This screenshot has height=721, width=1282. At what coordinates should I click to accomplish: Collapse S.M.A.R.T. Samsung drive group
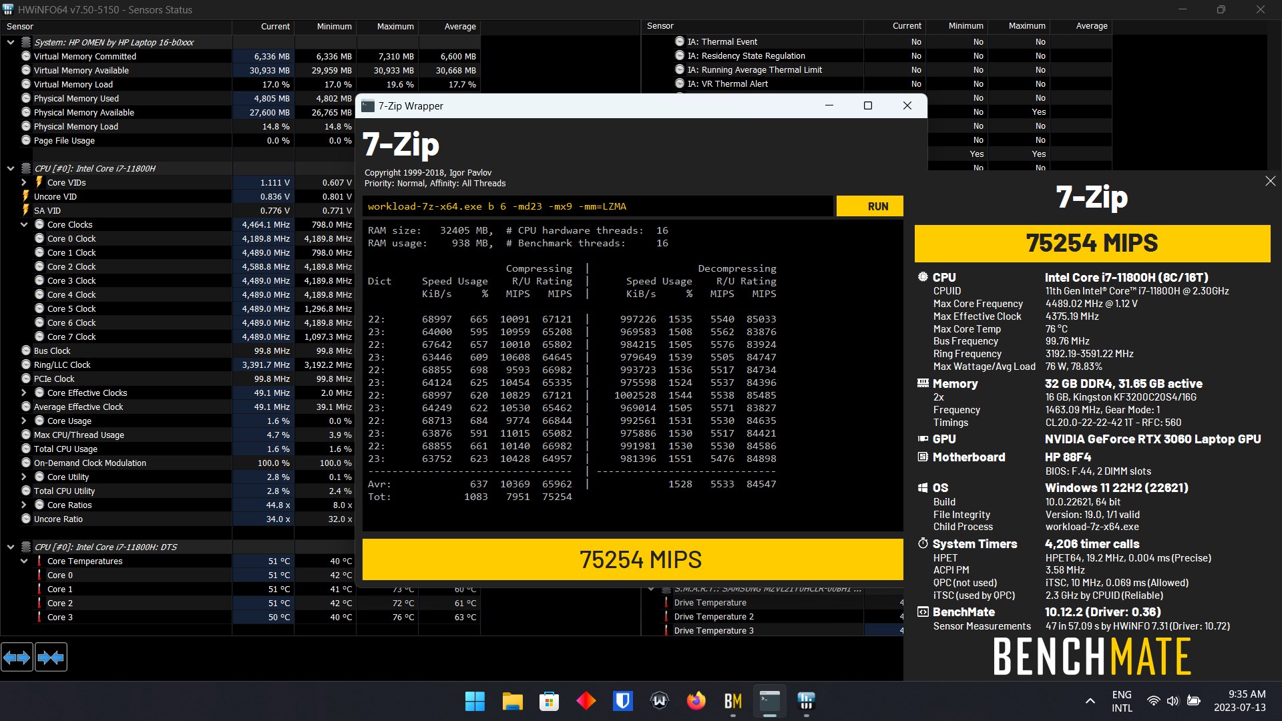(x=651, y=589)
